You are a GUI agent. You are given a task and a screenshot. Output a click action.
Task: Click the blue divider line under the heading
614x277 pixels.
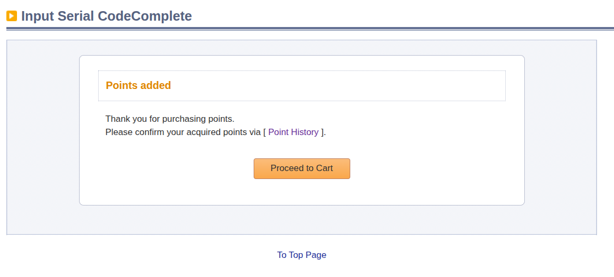(x=310, y=29)
